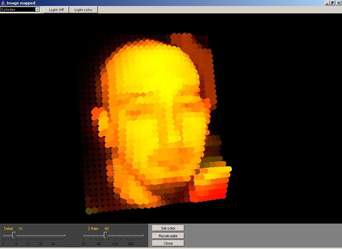Restore down the Image mapped window
Image resolution: width=342 pixels, height=249 pixels.
click(332, 3)
